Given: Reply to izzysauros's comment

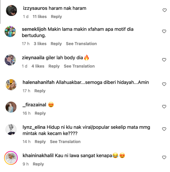Looking at the screenshot, I should (x=56, y=17).
